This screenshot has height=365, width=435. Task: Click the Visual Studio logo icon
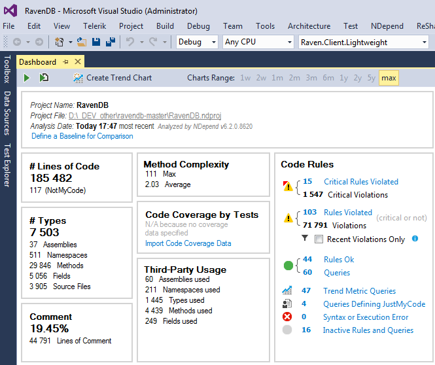(10, 11)
